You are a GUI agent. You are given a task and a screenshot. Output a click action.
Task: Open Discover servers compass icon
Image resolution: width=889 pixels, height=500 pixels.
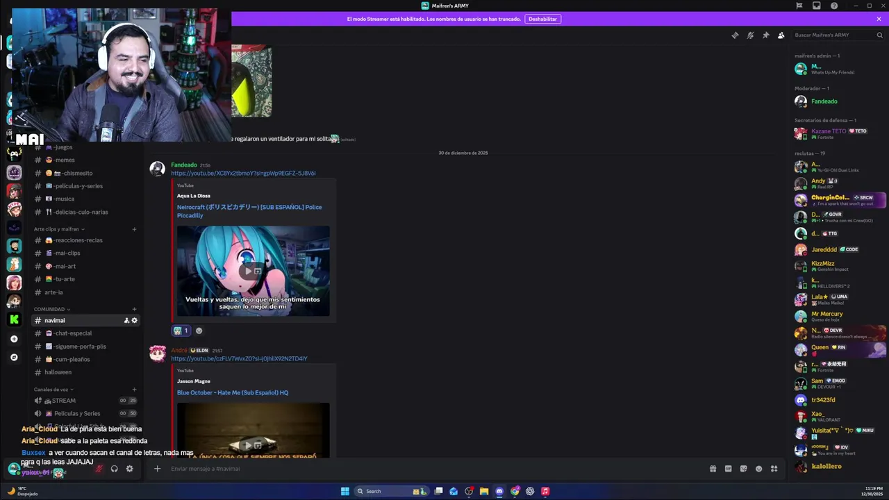[14, 357]
